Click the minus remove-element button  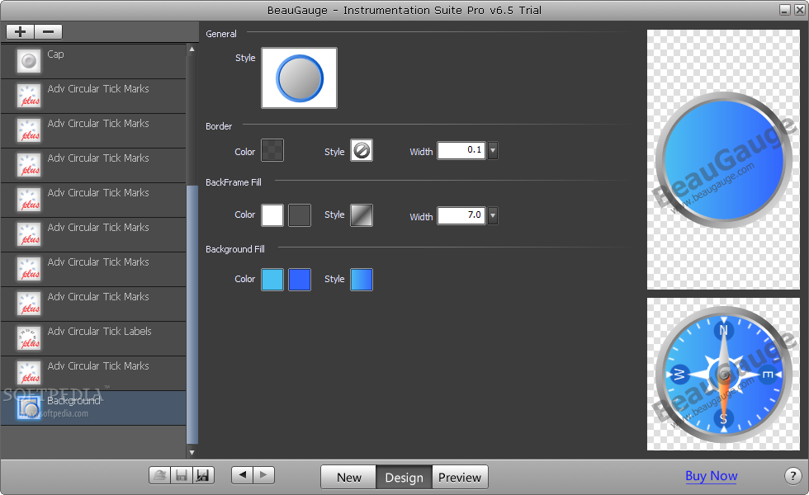point(49,32)
